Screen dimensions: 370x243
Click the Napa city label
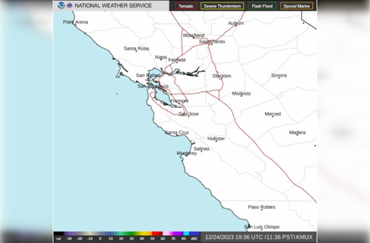tap(161, 57)
